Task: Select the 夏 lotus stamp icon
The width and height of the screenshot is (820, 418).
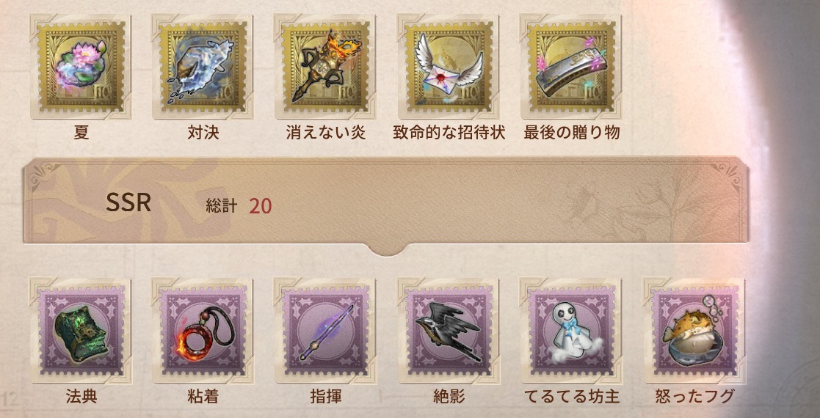Action: (x=81, y=67)
